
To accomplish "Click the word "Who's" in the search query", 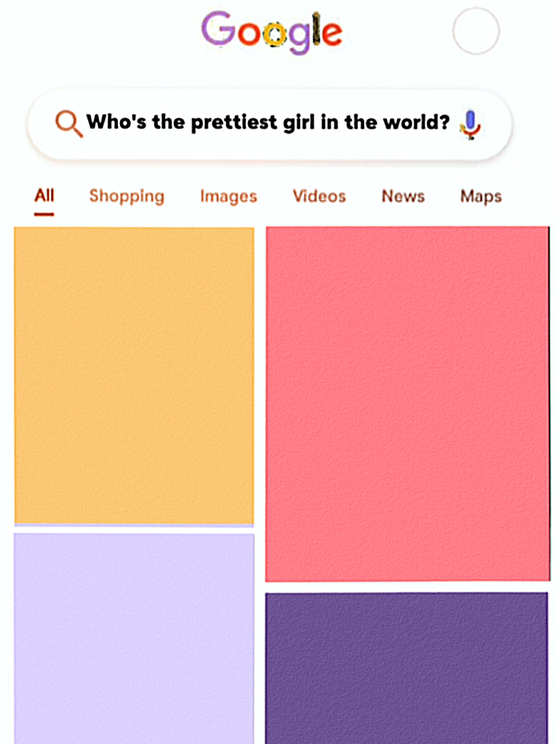I will (x=116, y=122).
